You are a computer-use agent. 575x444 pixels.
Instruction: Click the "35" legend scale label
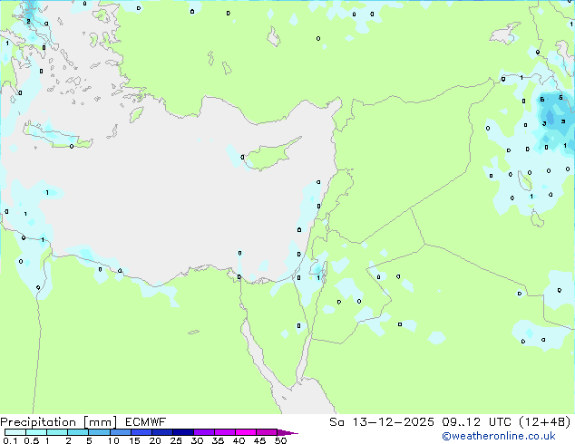[218, 440]
